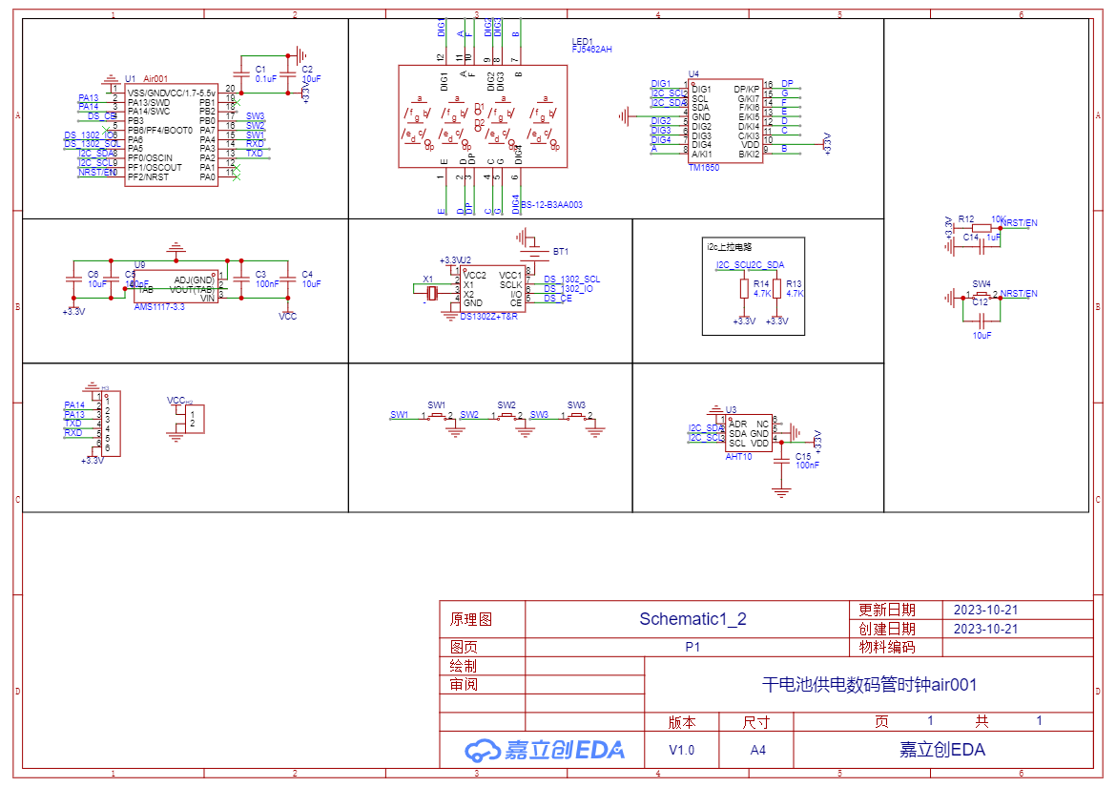The width and height of the screenshot is (1116, 787).
Task: Click the version value V1.0
Action: tap(681, 750)
